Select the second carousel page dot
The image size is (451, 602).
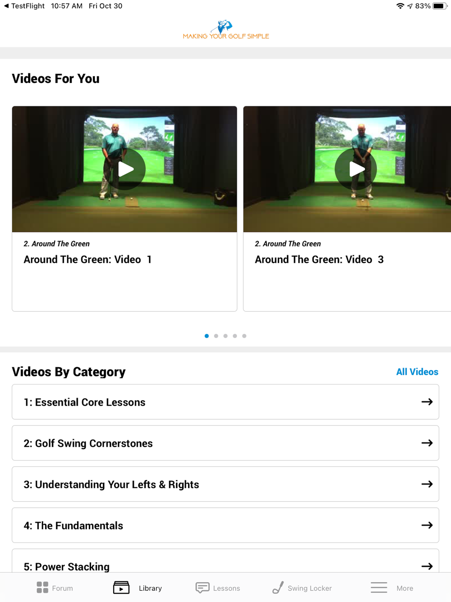pos(216,336)
